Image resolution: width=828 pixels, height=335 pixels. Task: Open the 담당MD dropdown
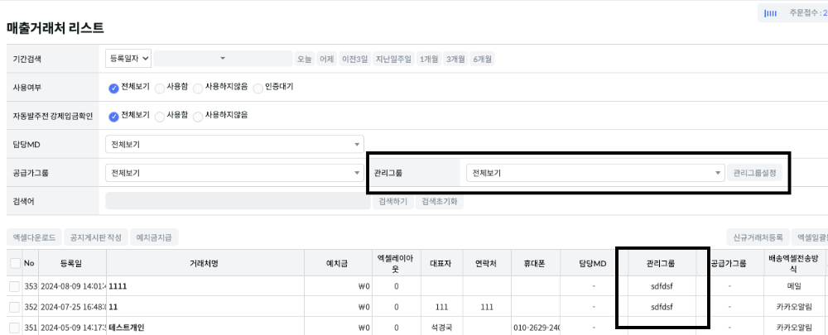[234, 144]
